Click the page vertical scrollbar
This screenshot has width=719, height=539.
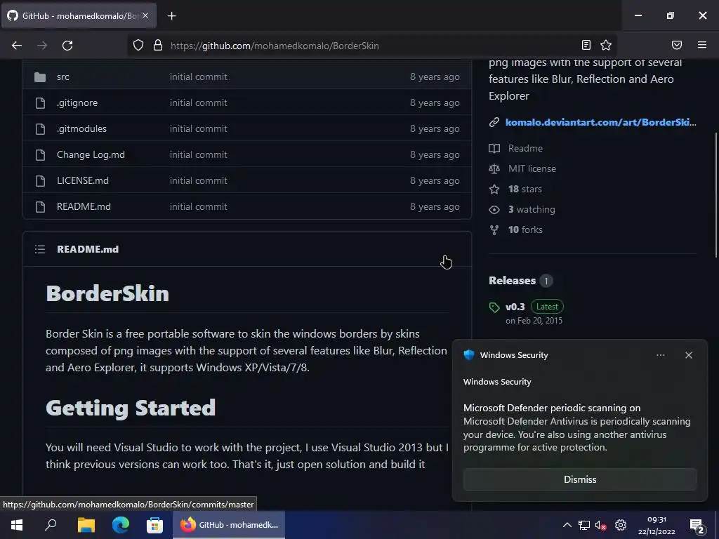tap(715, 195)
